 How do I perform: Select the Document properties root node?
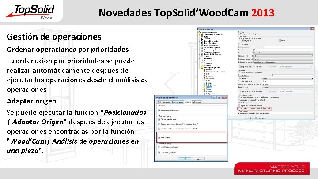pyautogui.click(x=209, y=32)
